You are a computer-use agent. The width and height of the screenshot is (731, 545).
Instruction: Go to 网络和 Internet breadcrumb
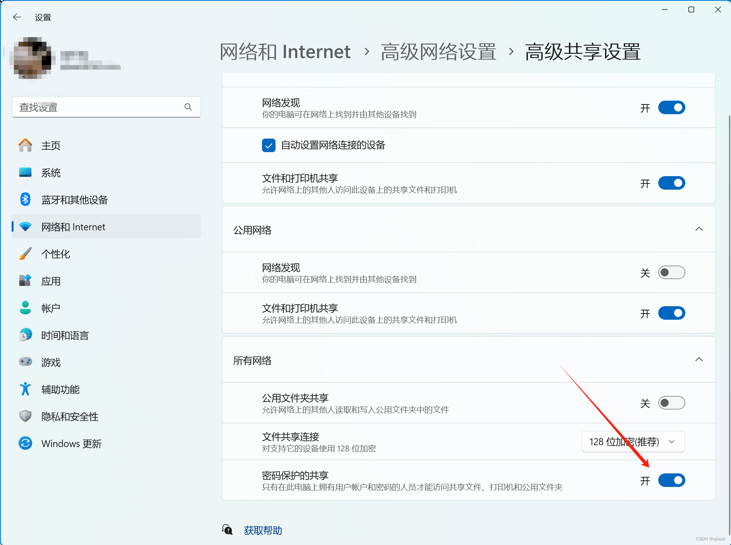pyautogui.click(x=285, y=52)
